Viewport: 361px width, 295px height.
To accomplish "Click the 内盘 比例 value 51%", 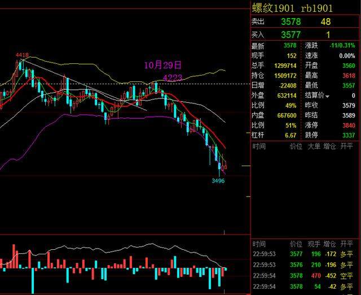I will pos(291,125).
